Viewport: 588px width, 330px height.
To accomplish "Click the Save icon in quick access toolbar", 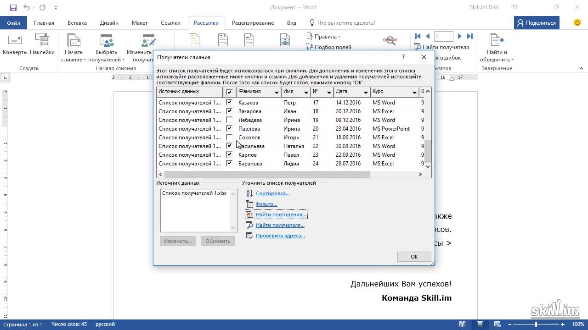I will click(x=13, y=7).
